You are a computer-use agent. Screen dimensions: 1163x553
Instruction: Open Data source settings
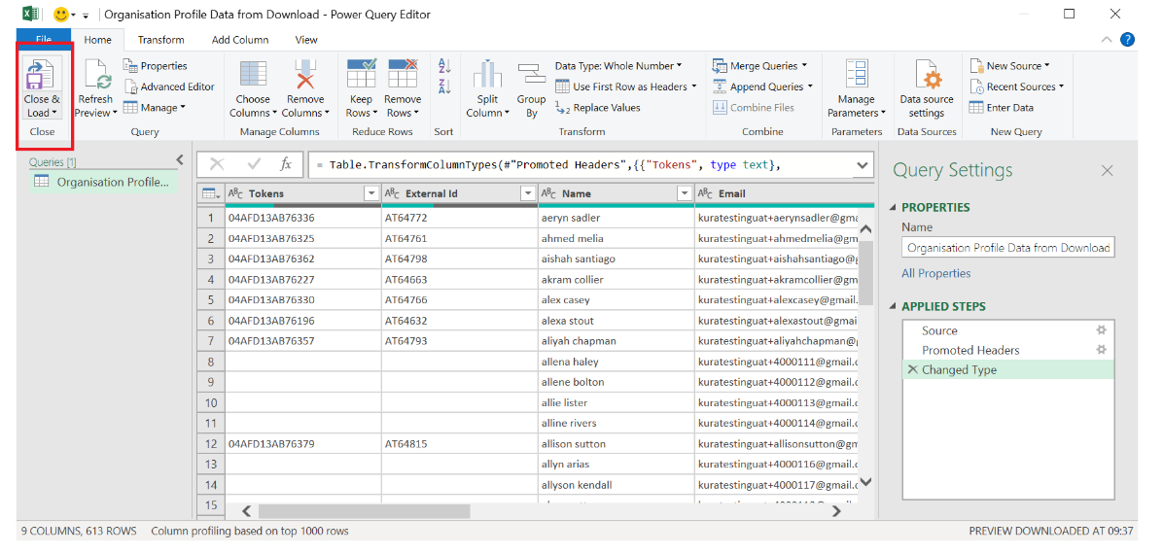pyautogui.click(x=927, y=89)
